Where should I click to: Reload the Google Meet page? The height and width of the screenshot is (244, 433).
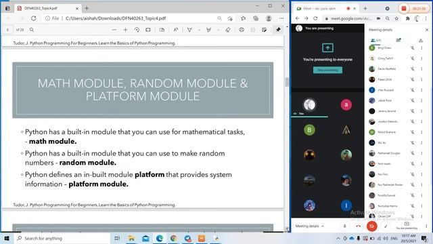(315, 18)
